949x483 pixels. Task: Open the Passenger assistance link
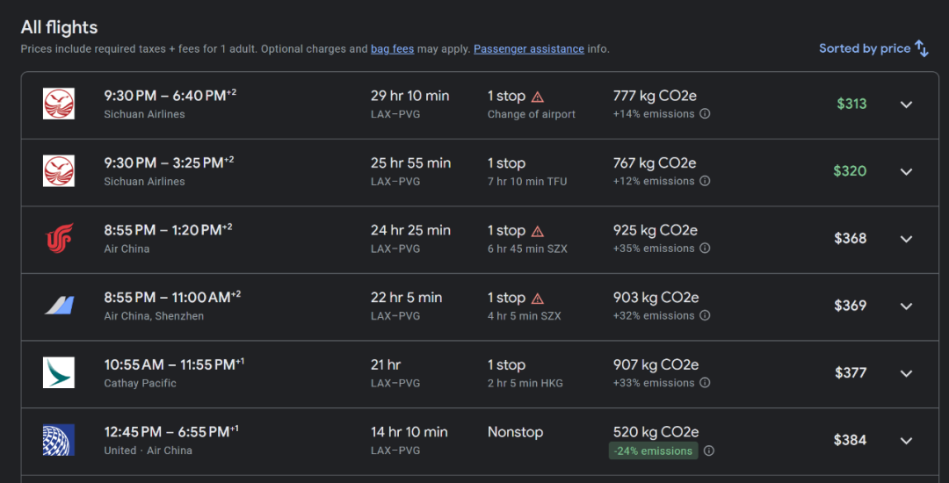(528, 49)
